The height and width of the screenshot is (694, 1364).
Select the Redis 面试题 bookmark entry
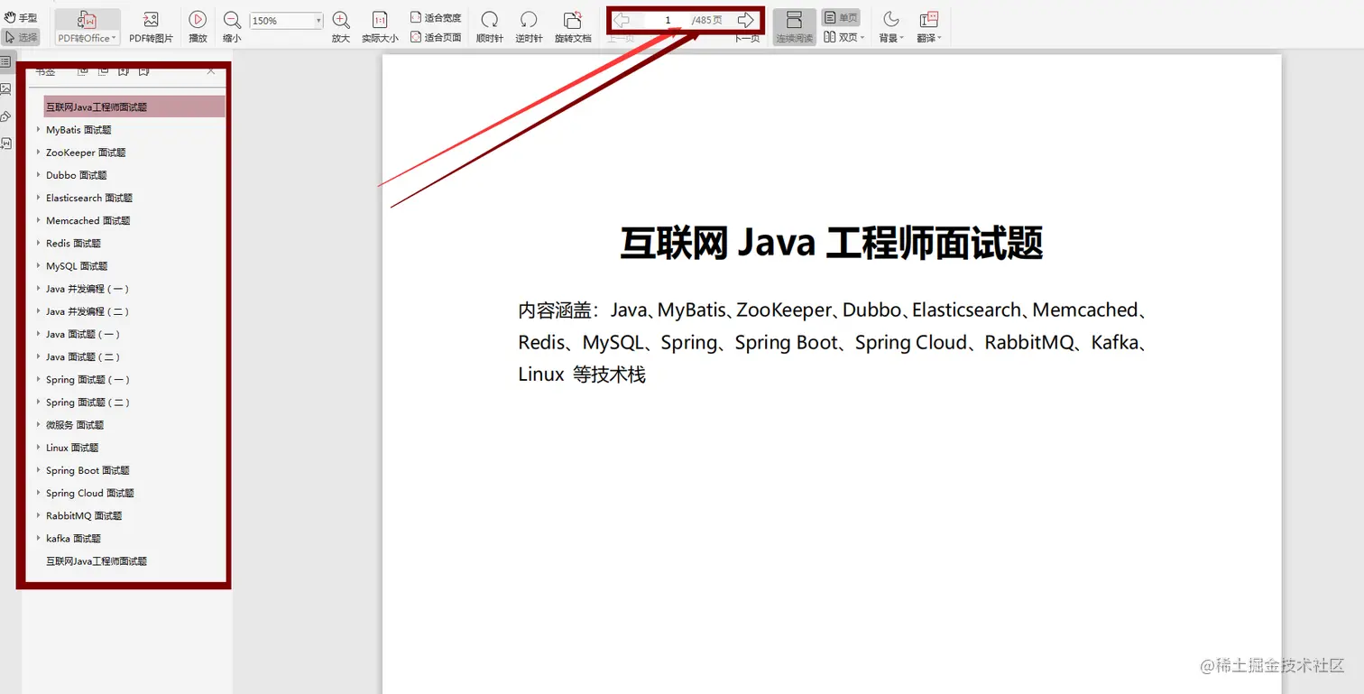pos(74,243)
